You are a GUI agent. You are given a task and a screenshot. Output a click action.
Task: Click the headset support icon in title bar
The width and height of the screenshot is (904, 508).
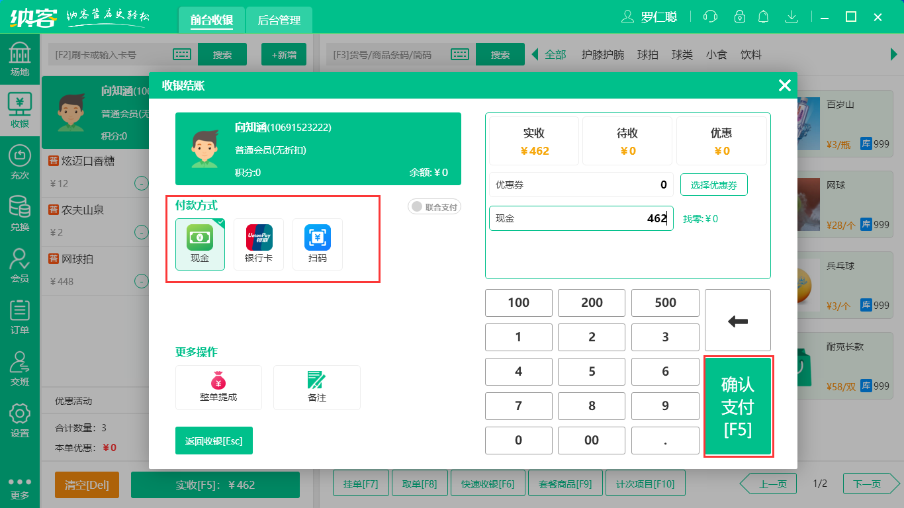(710, 17)
